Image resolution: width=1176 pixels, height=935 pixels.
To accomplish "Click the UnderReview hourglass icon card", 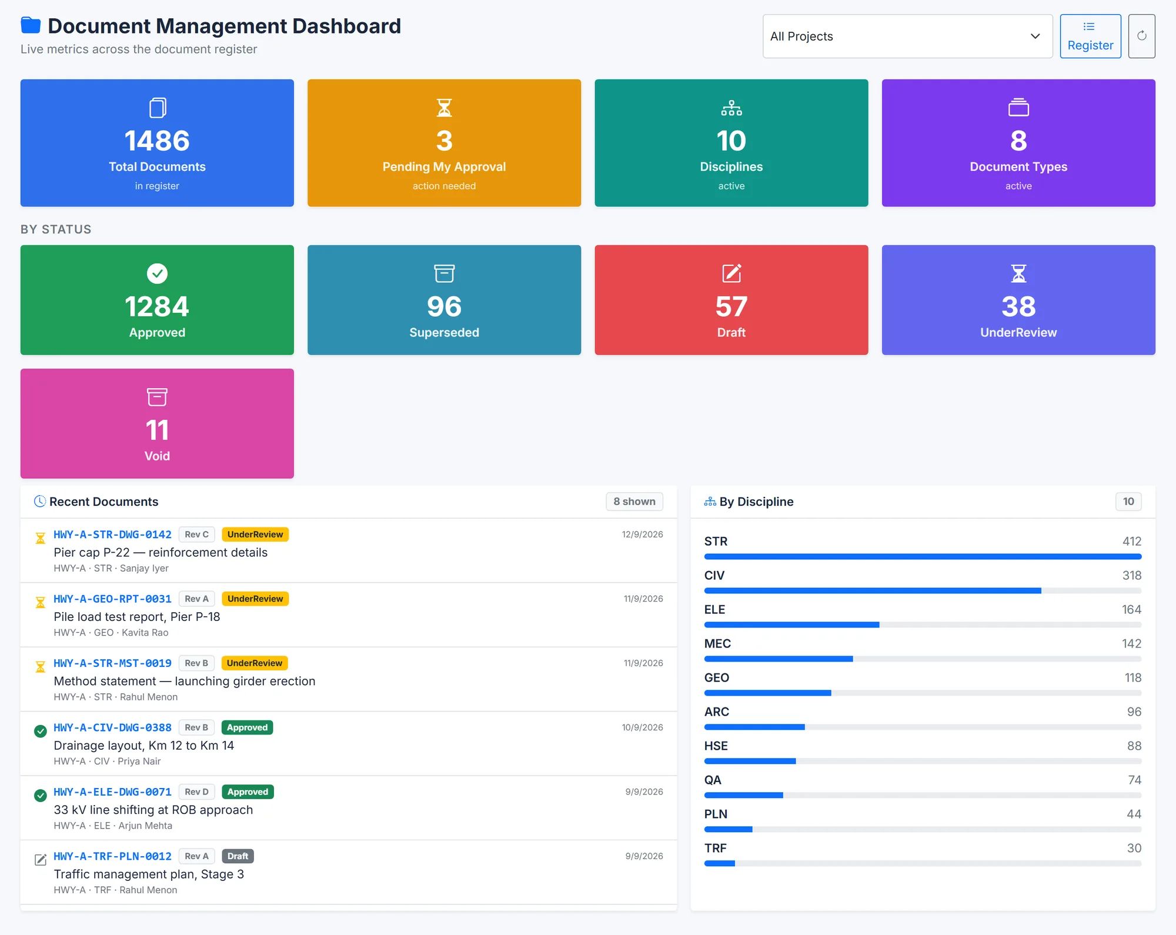I will pyautogui.click(x=1018, y=273).
